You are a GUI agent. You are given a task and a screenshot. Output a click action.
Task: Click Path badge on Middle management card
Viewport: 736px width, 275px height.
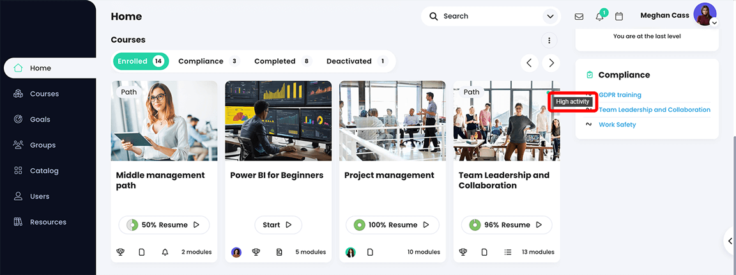pyautogui.click(x=128, y=92)
